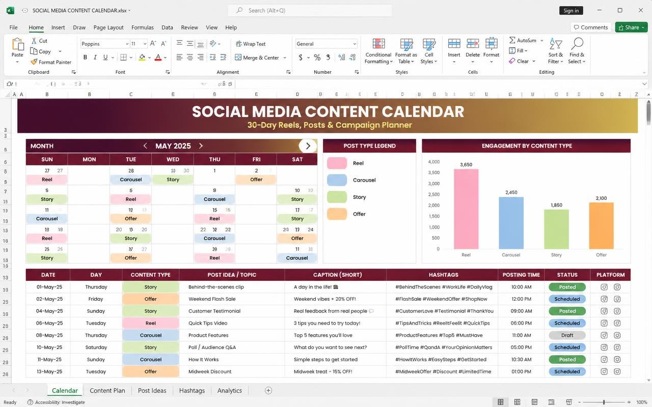Click the vertical scrollbar thumb
The image size is (652, 407).
pos(648,112)
